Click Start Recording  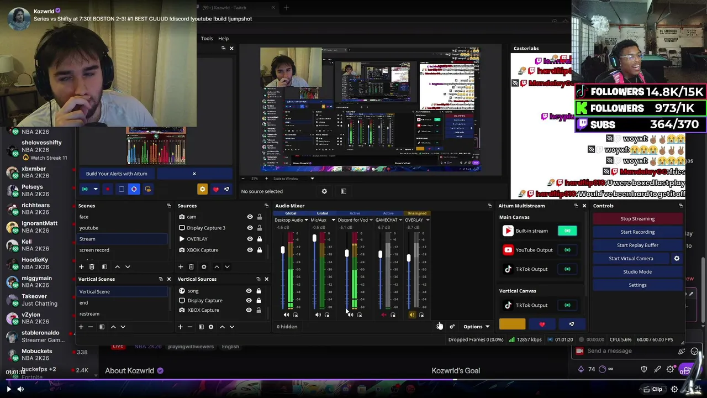coord(637,232)
